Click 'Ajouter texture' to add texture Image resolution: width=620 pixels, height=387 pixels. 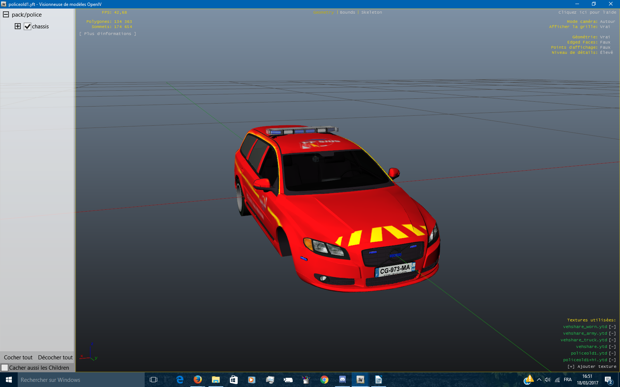tap(592, 367)
